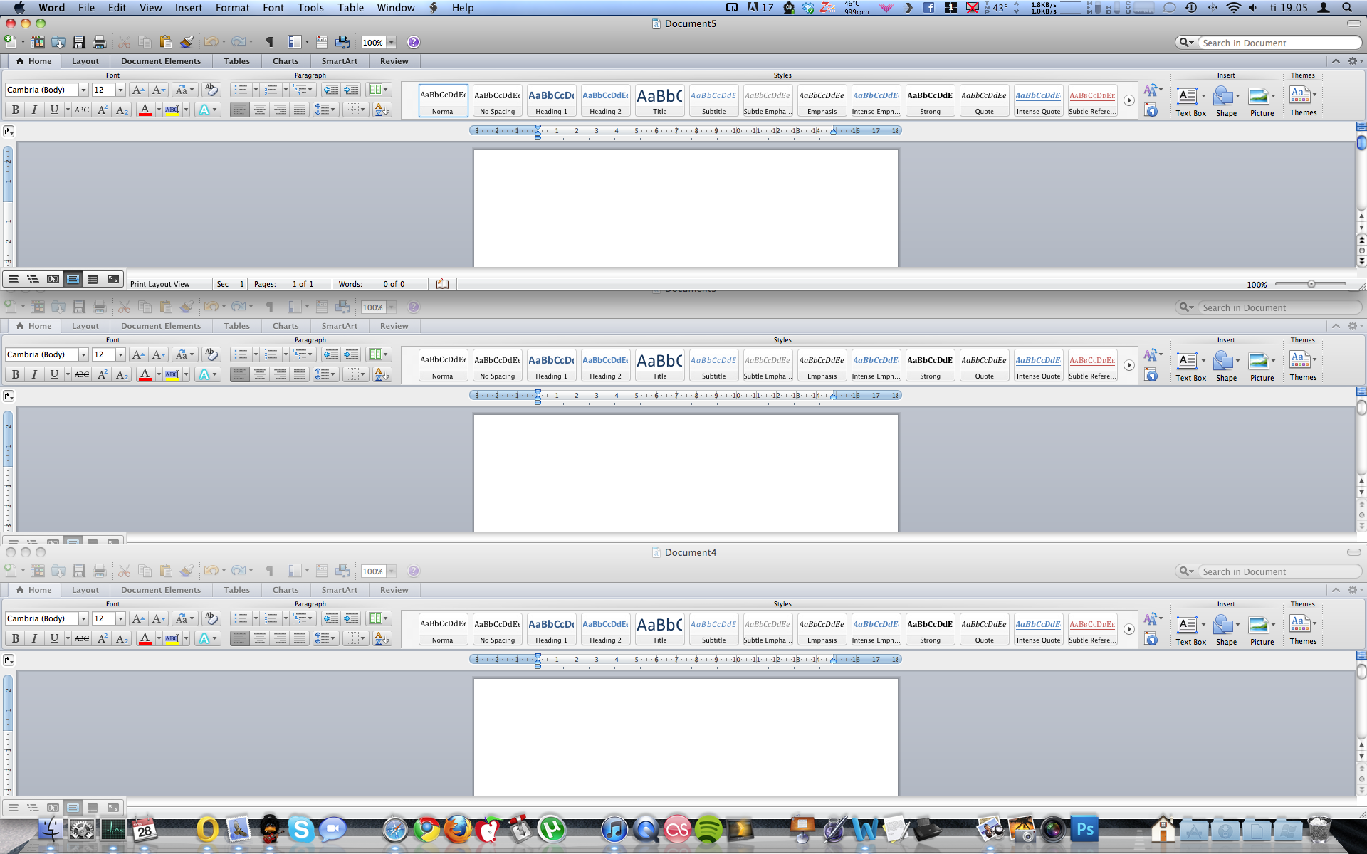Open bullet list dropdown arrow in Document5
This screenshot has width=1367, height=854.
click(x=256, y=90)
